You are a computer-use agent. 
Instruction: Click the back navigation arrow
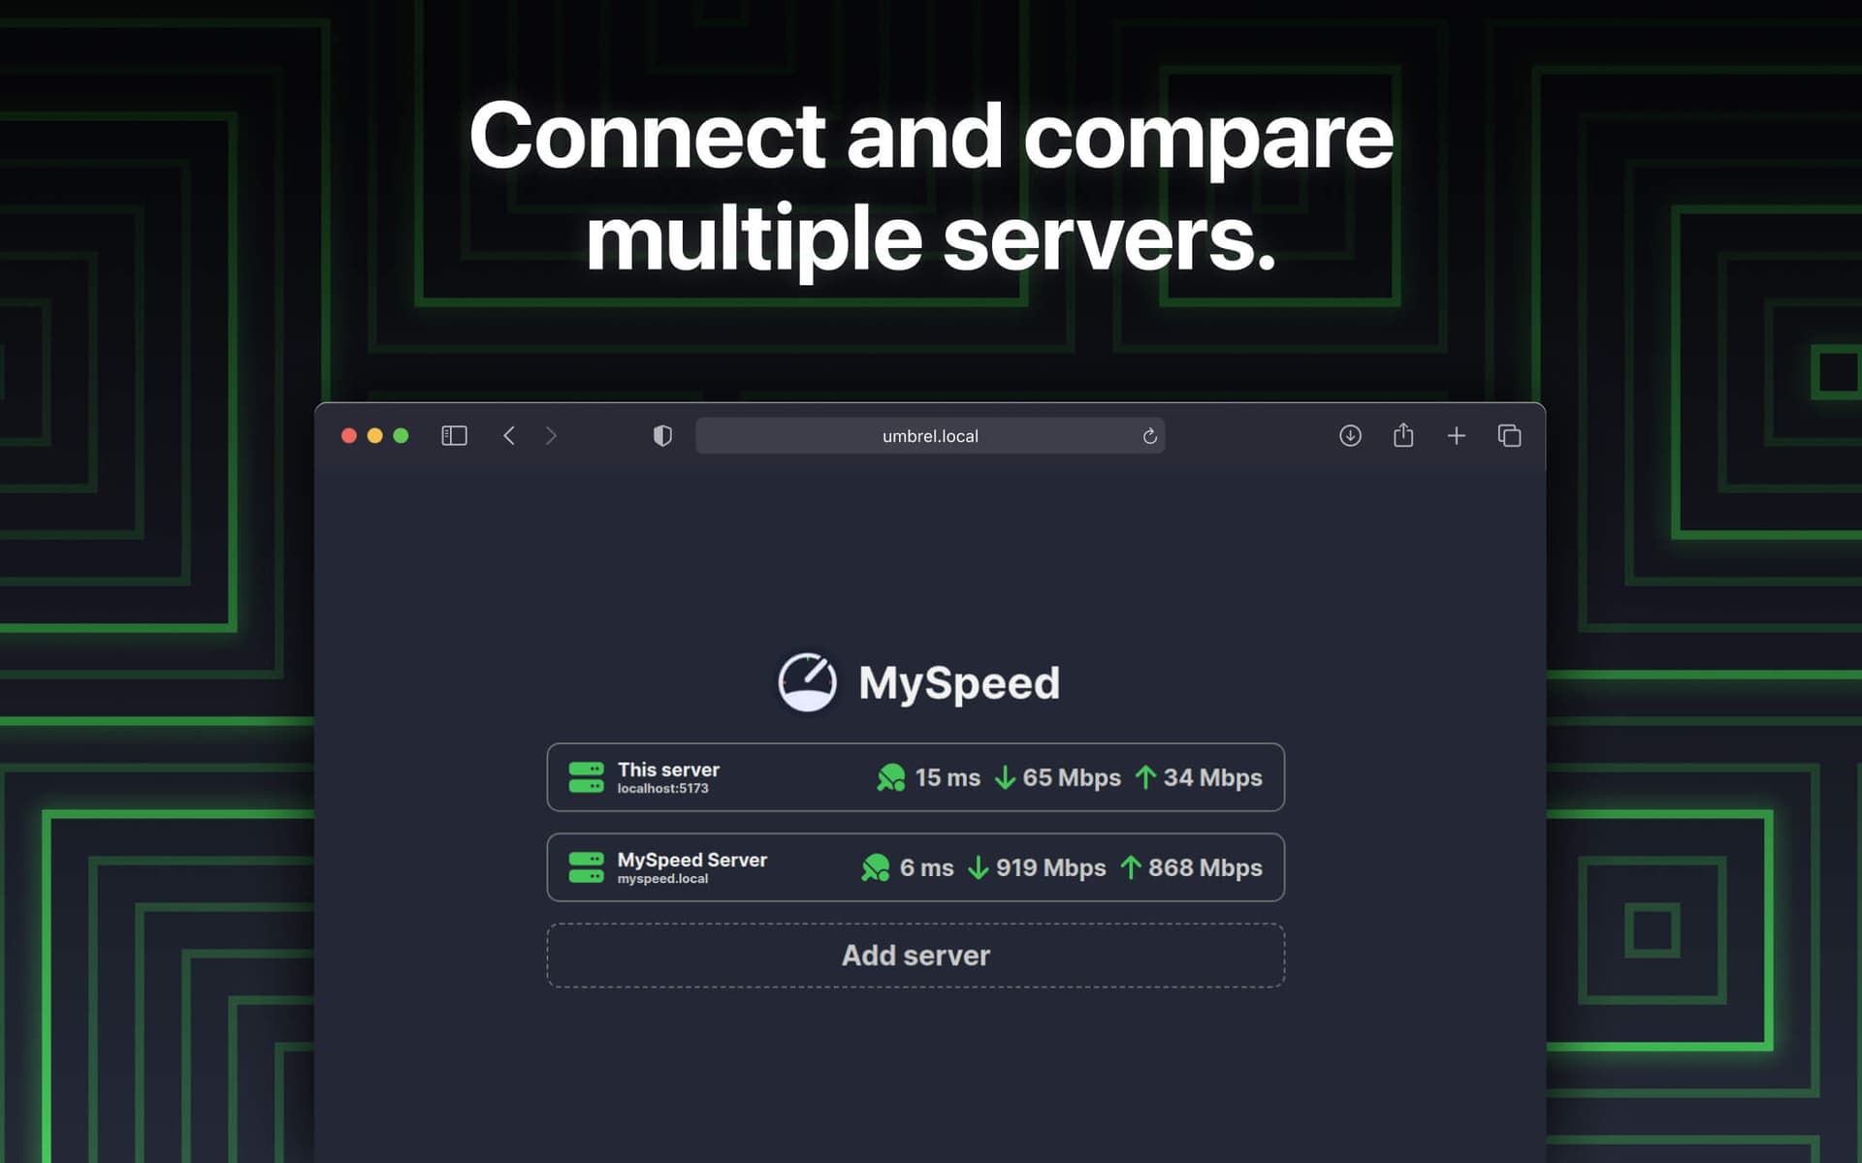pos(508,435)
